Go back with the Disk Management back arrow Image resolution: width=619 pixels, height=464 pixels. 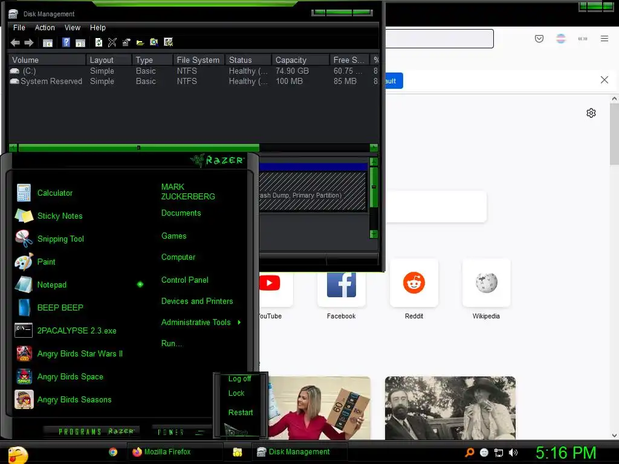tap(15, 43)
